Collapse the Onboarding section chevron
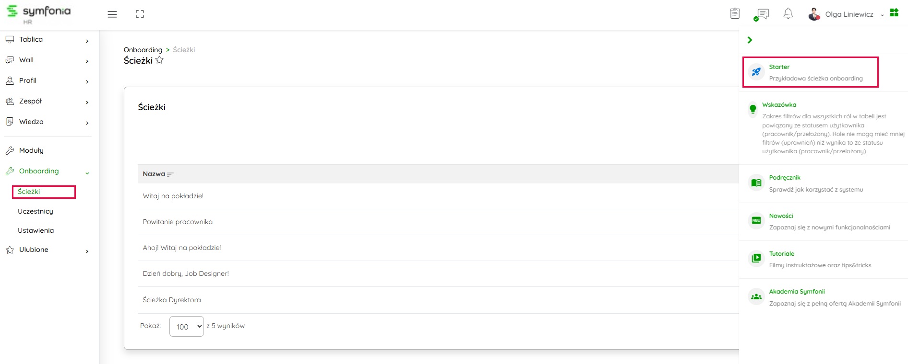This screenshot has height=364, width=908. point(87,173)
